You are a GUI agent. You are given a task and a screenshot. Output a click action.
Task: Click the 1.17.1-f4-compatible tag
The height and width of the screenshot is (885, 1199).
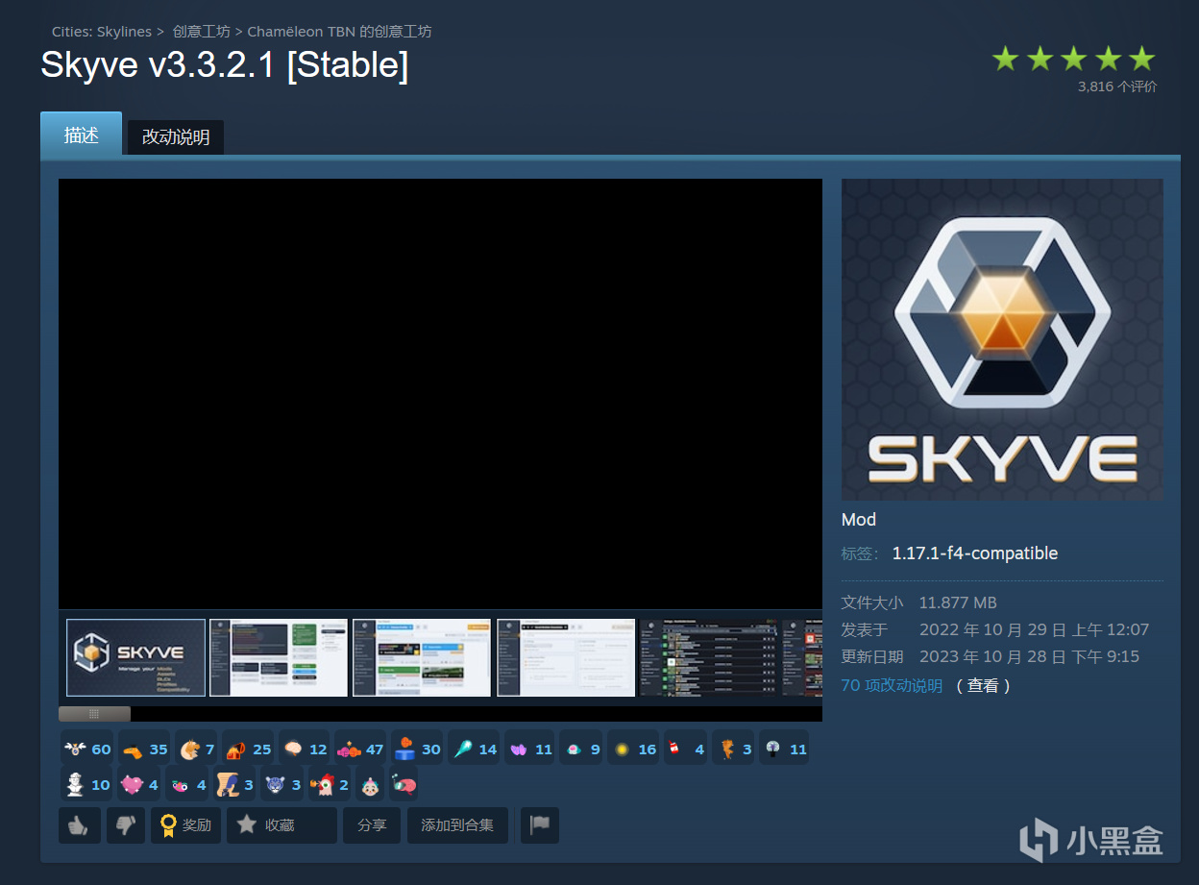pyautogui.click(x=975, y=553)
